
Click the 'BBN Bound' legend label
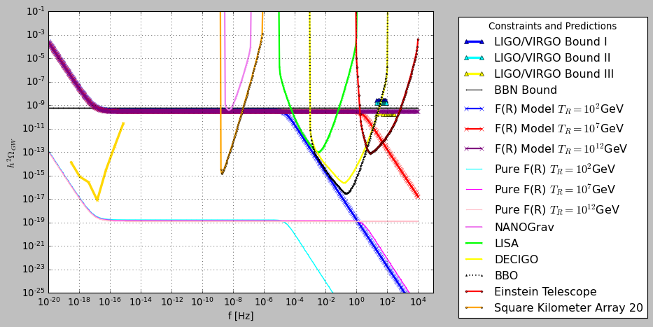pyautogui.click(x=526, y=90)
